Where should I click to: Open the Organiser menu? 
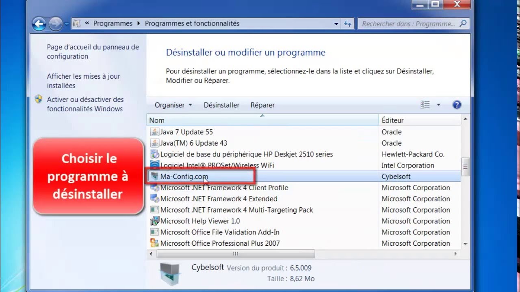click(173, 105)
